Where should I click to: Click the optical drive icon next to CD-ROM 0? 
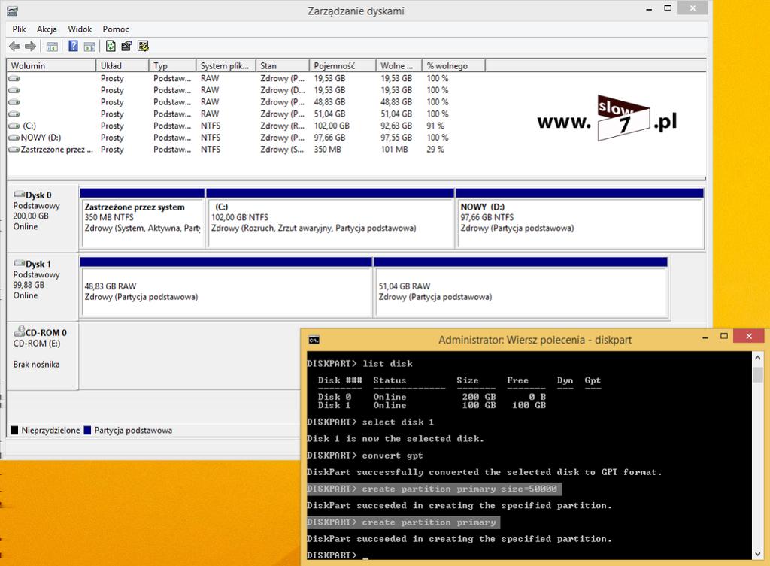pyautogui.click(x=19, y=331)
